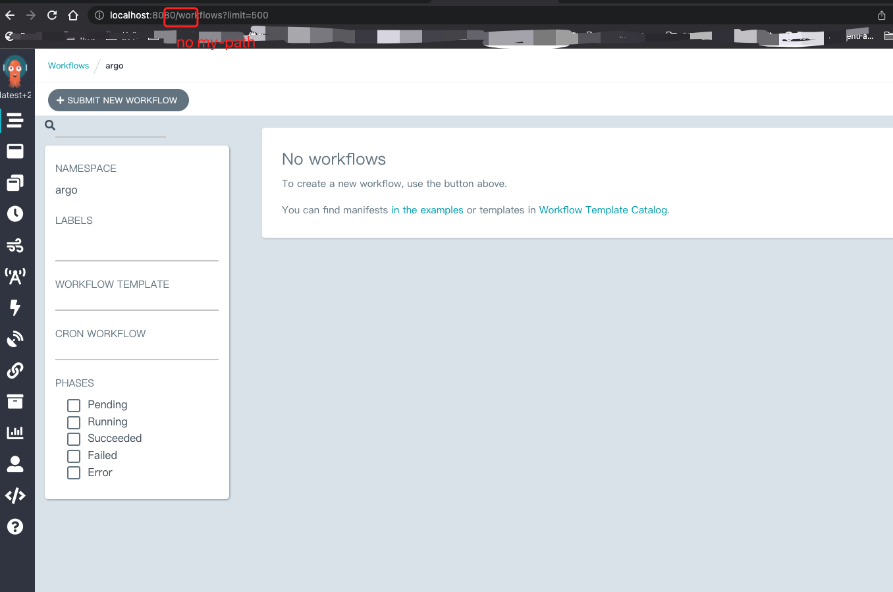Viewport: 893px width, 592px height.
Task: Enable the Error phase filter
Action: coord(73,472)
